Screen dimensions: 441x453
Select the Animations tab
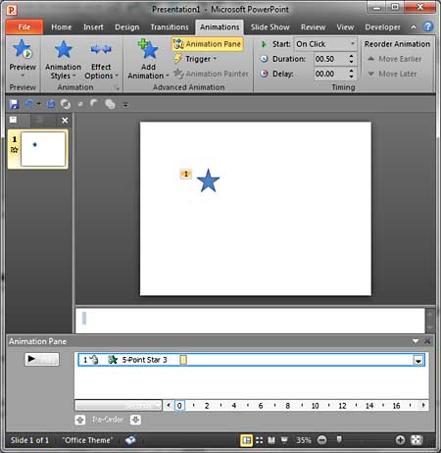pyautogui.click(x=220, y=27)
